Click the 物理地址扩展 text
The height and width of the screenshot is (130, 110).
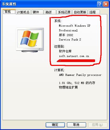(x=68, y=87)
